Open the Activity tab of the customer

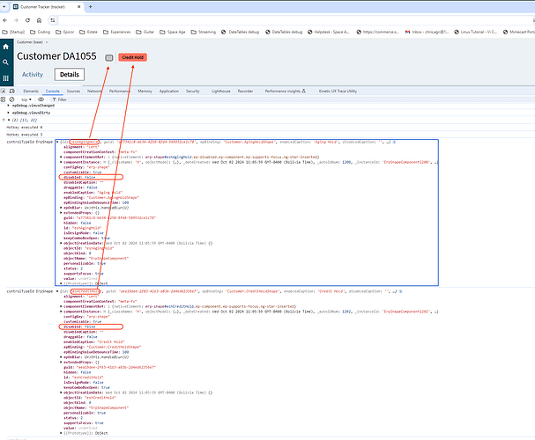33,75
